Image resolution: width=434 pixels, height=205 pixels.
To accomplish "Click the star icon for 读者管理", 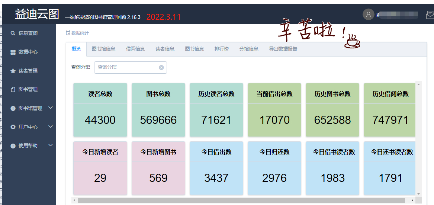I will click(13, 71).
